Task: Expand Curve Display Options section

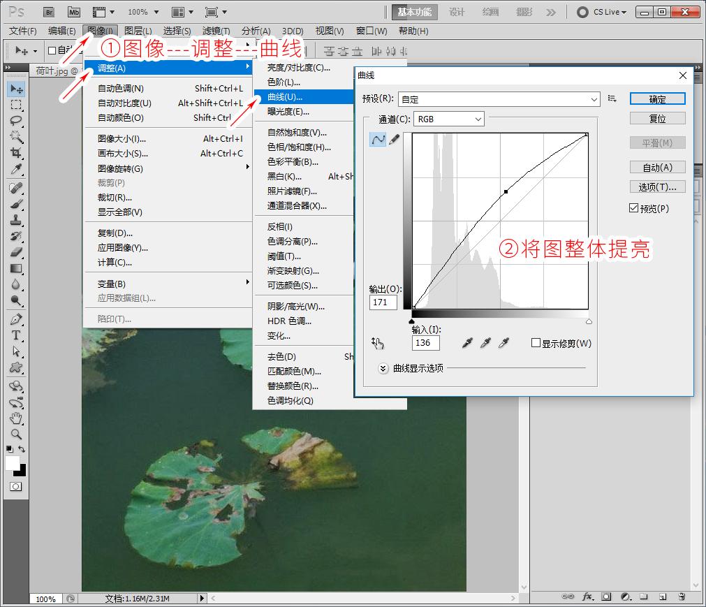Action: click(x=383, y=368)
